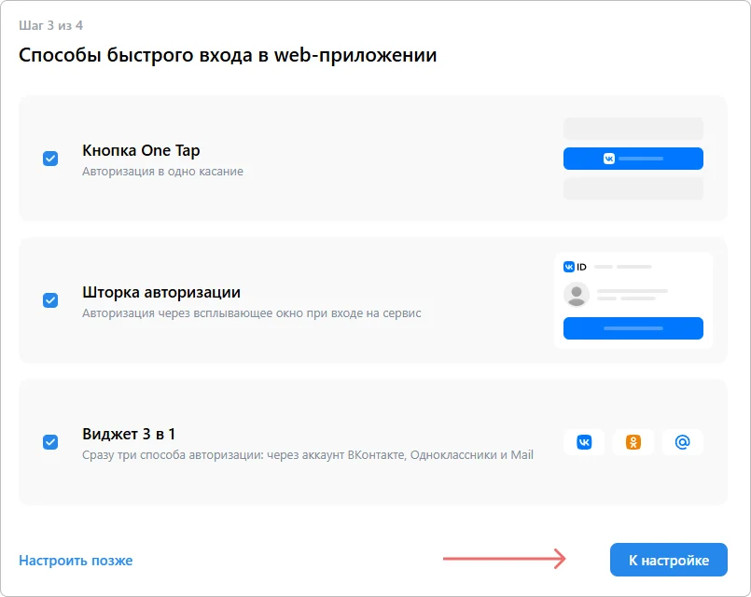Select the VKontakte icon in the Виджет 3 в 1 card
751x597 pixels.
point(586,442)
